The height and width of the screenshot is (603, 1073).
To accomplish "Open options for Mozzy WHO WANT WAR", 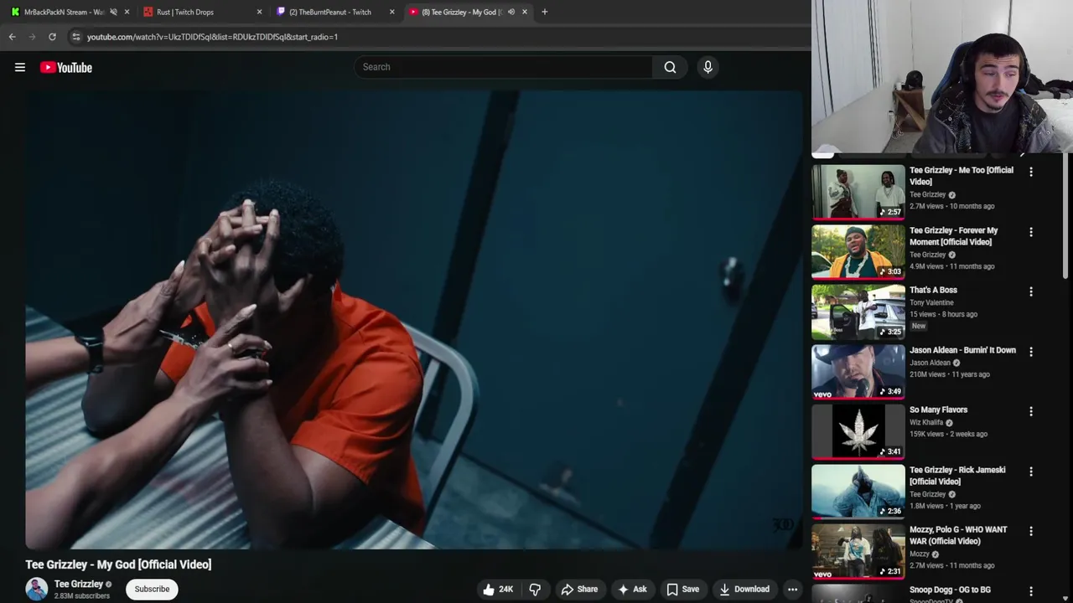I will (x=1031, y=531).
